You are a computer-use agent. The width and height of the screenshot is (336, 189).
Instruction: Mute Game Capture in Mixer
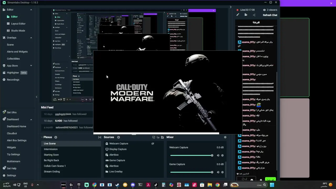click(218, 172)
